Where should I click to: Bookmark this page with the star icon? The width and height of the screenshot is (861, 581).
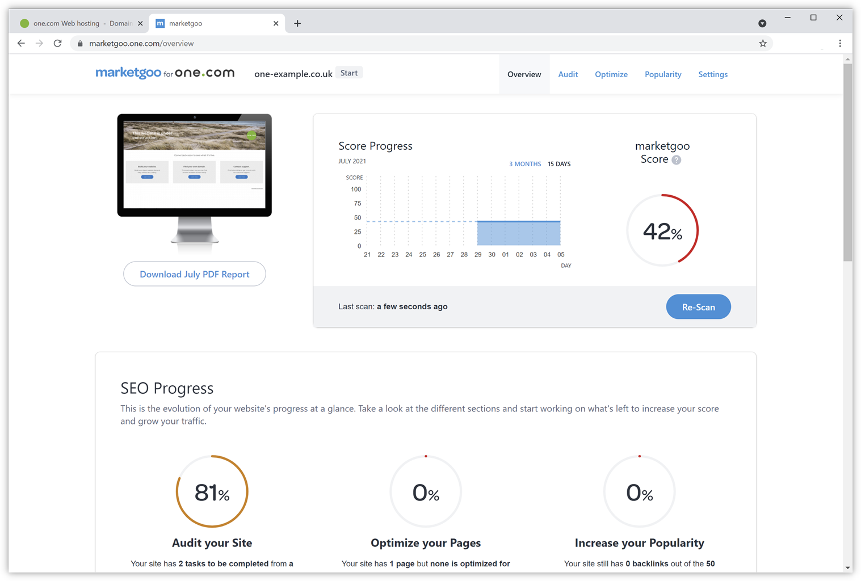(763, 43)
